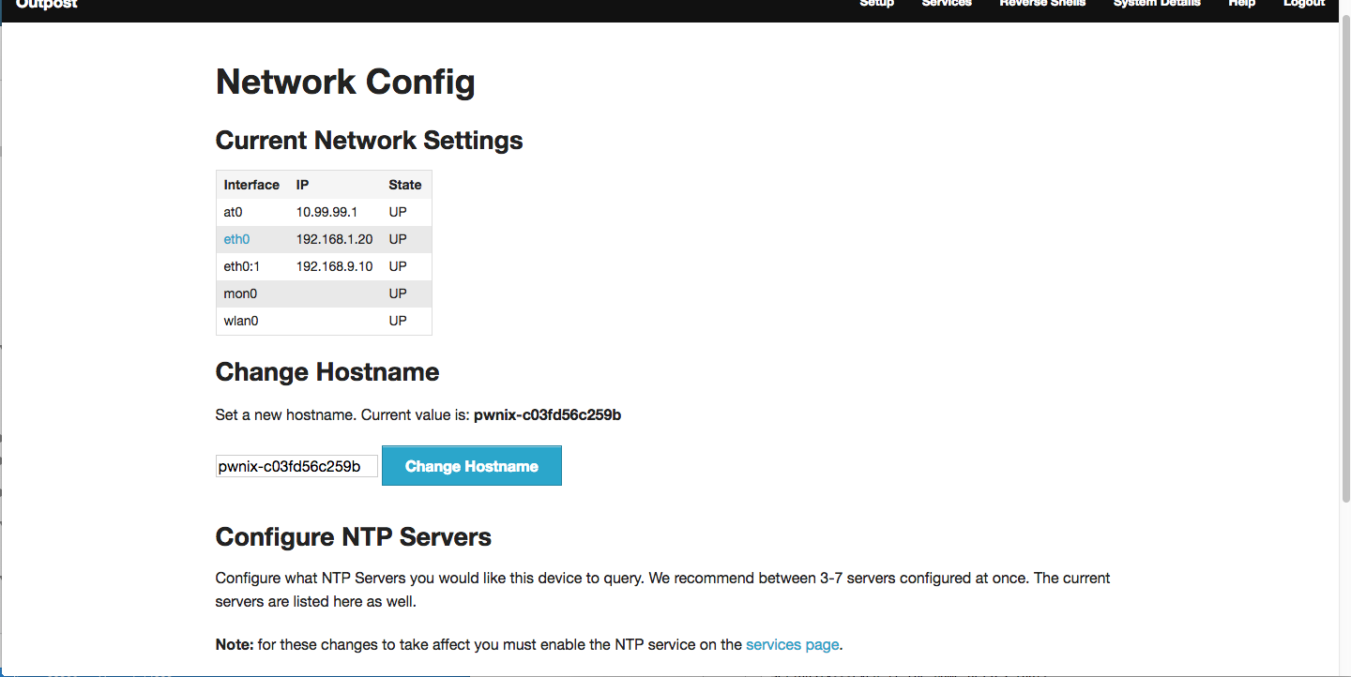Click the Interface column header
This screenshot has width=1351, height=677.
(251, 185)
